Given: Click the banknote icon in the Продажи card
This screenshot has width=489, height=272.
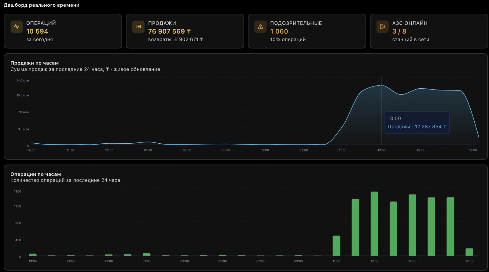Looking at the screenshot, I should pos(138,27).
